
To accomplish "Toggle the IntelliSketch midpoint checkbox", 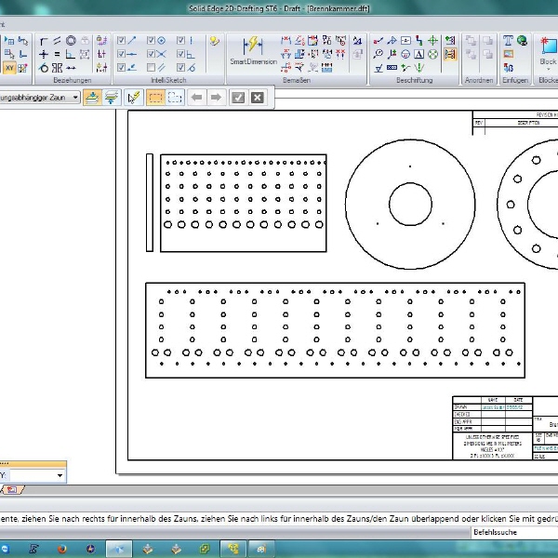I will 121,54.
